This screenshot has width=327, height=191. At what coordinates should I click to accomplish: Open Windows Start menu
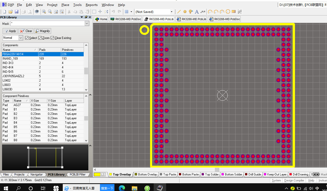6,188
